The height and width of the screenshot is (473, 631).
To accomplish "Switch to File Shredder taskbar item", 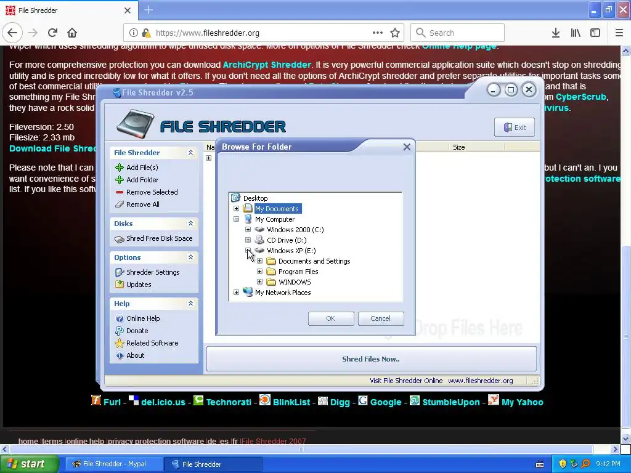I will 213,464.
